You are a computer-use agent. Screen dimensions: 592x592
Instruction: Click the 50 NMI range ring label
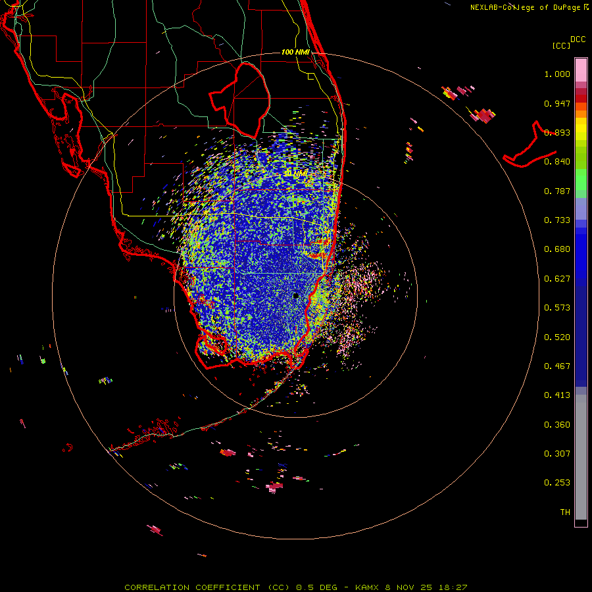pos(297,174)
